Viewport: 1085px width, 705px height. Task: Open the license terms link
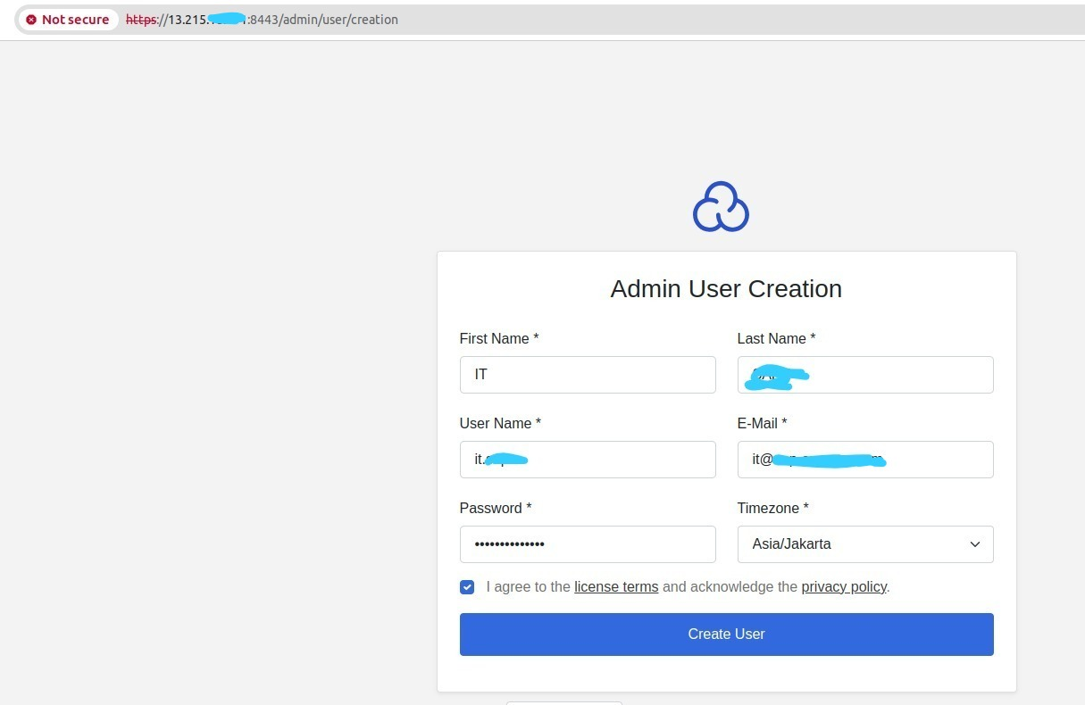click(x=616, y=586)
